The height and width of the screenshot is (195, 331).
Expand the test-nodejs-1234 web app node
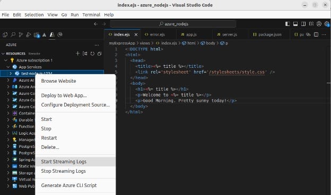(x=11, y=73)
